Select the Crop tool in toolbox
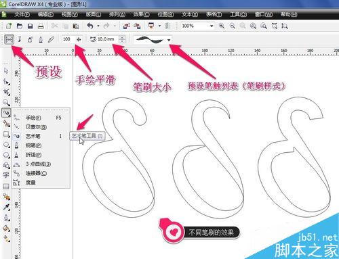Viewport: 339px width, 259px height. [6, 92]
